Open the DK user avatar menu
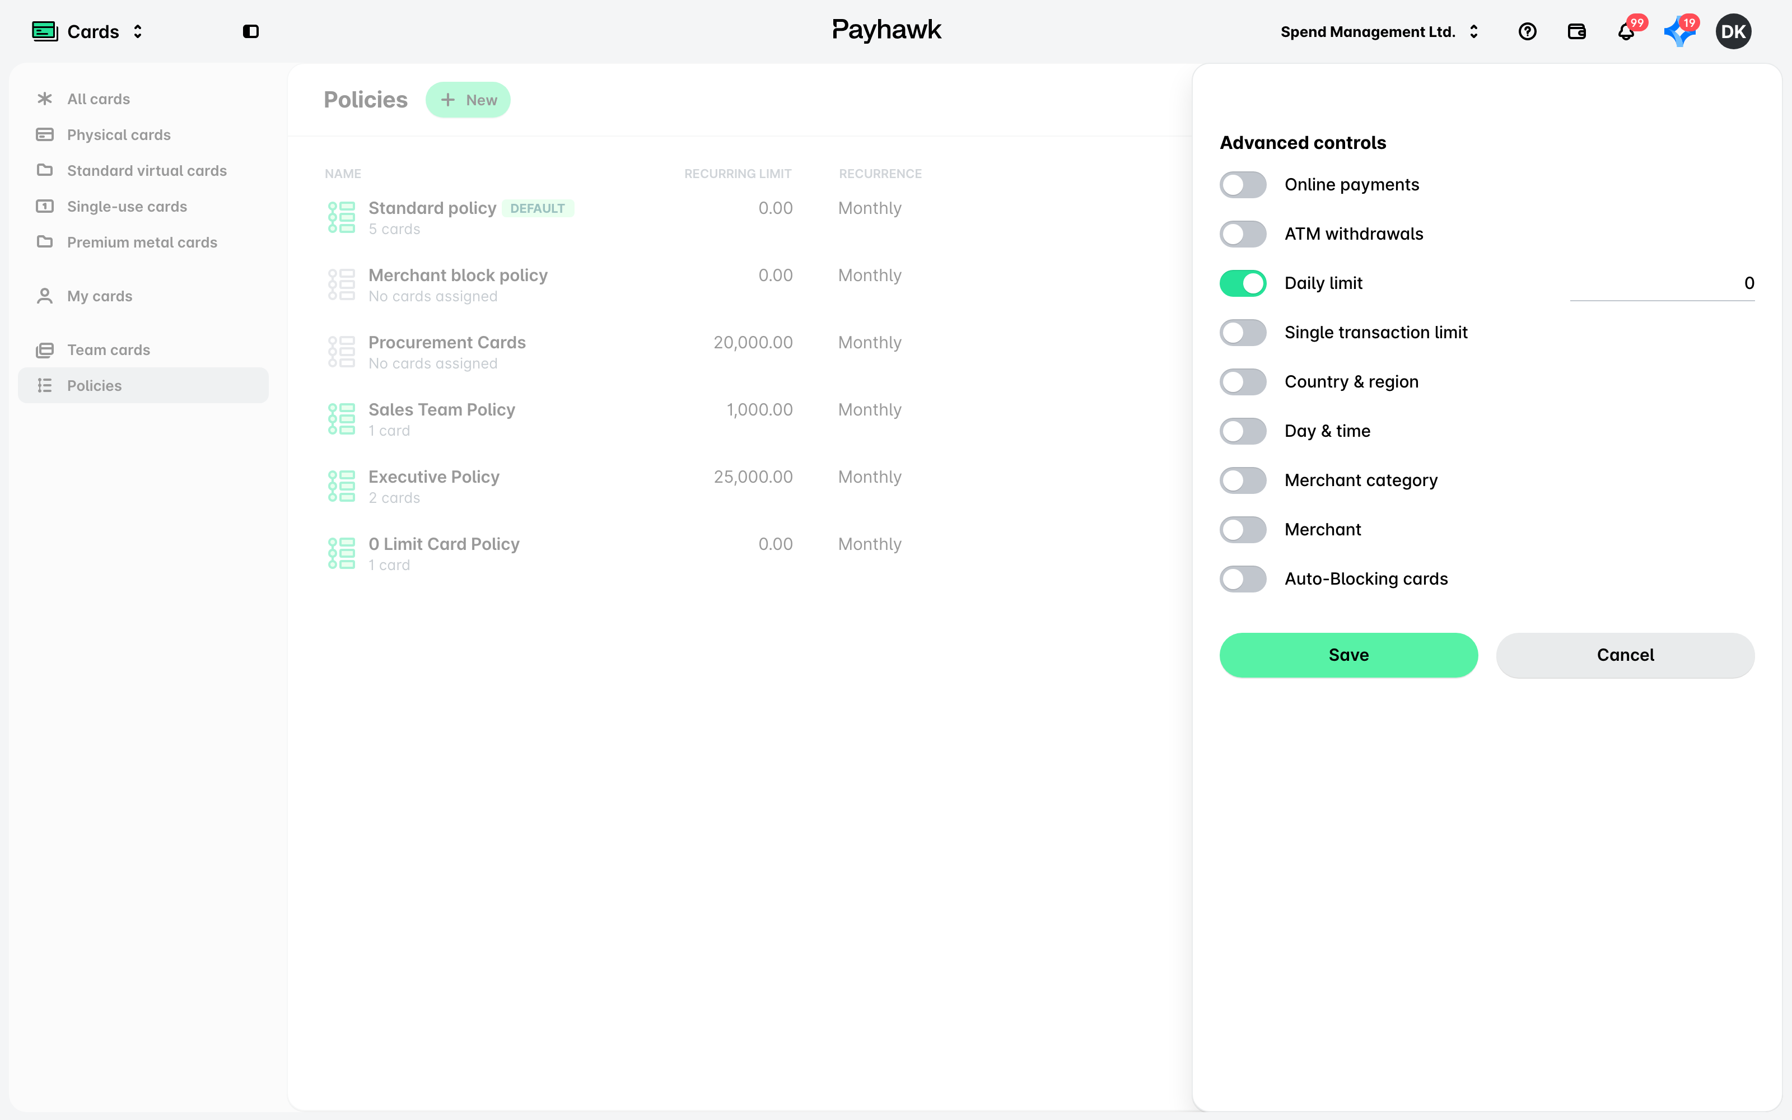The height and width of the screenshot is (1120, 1792). pyautogui.click(x=1734, y=31)
